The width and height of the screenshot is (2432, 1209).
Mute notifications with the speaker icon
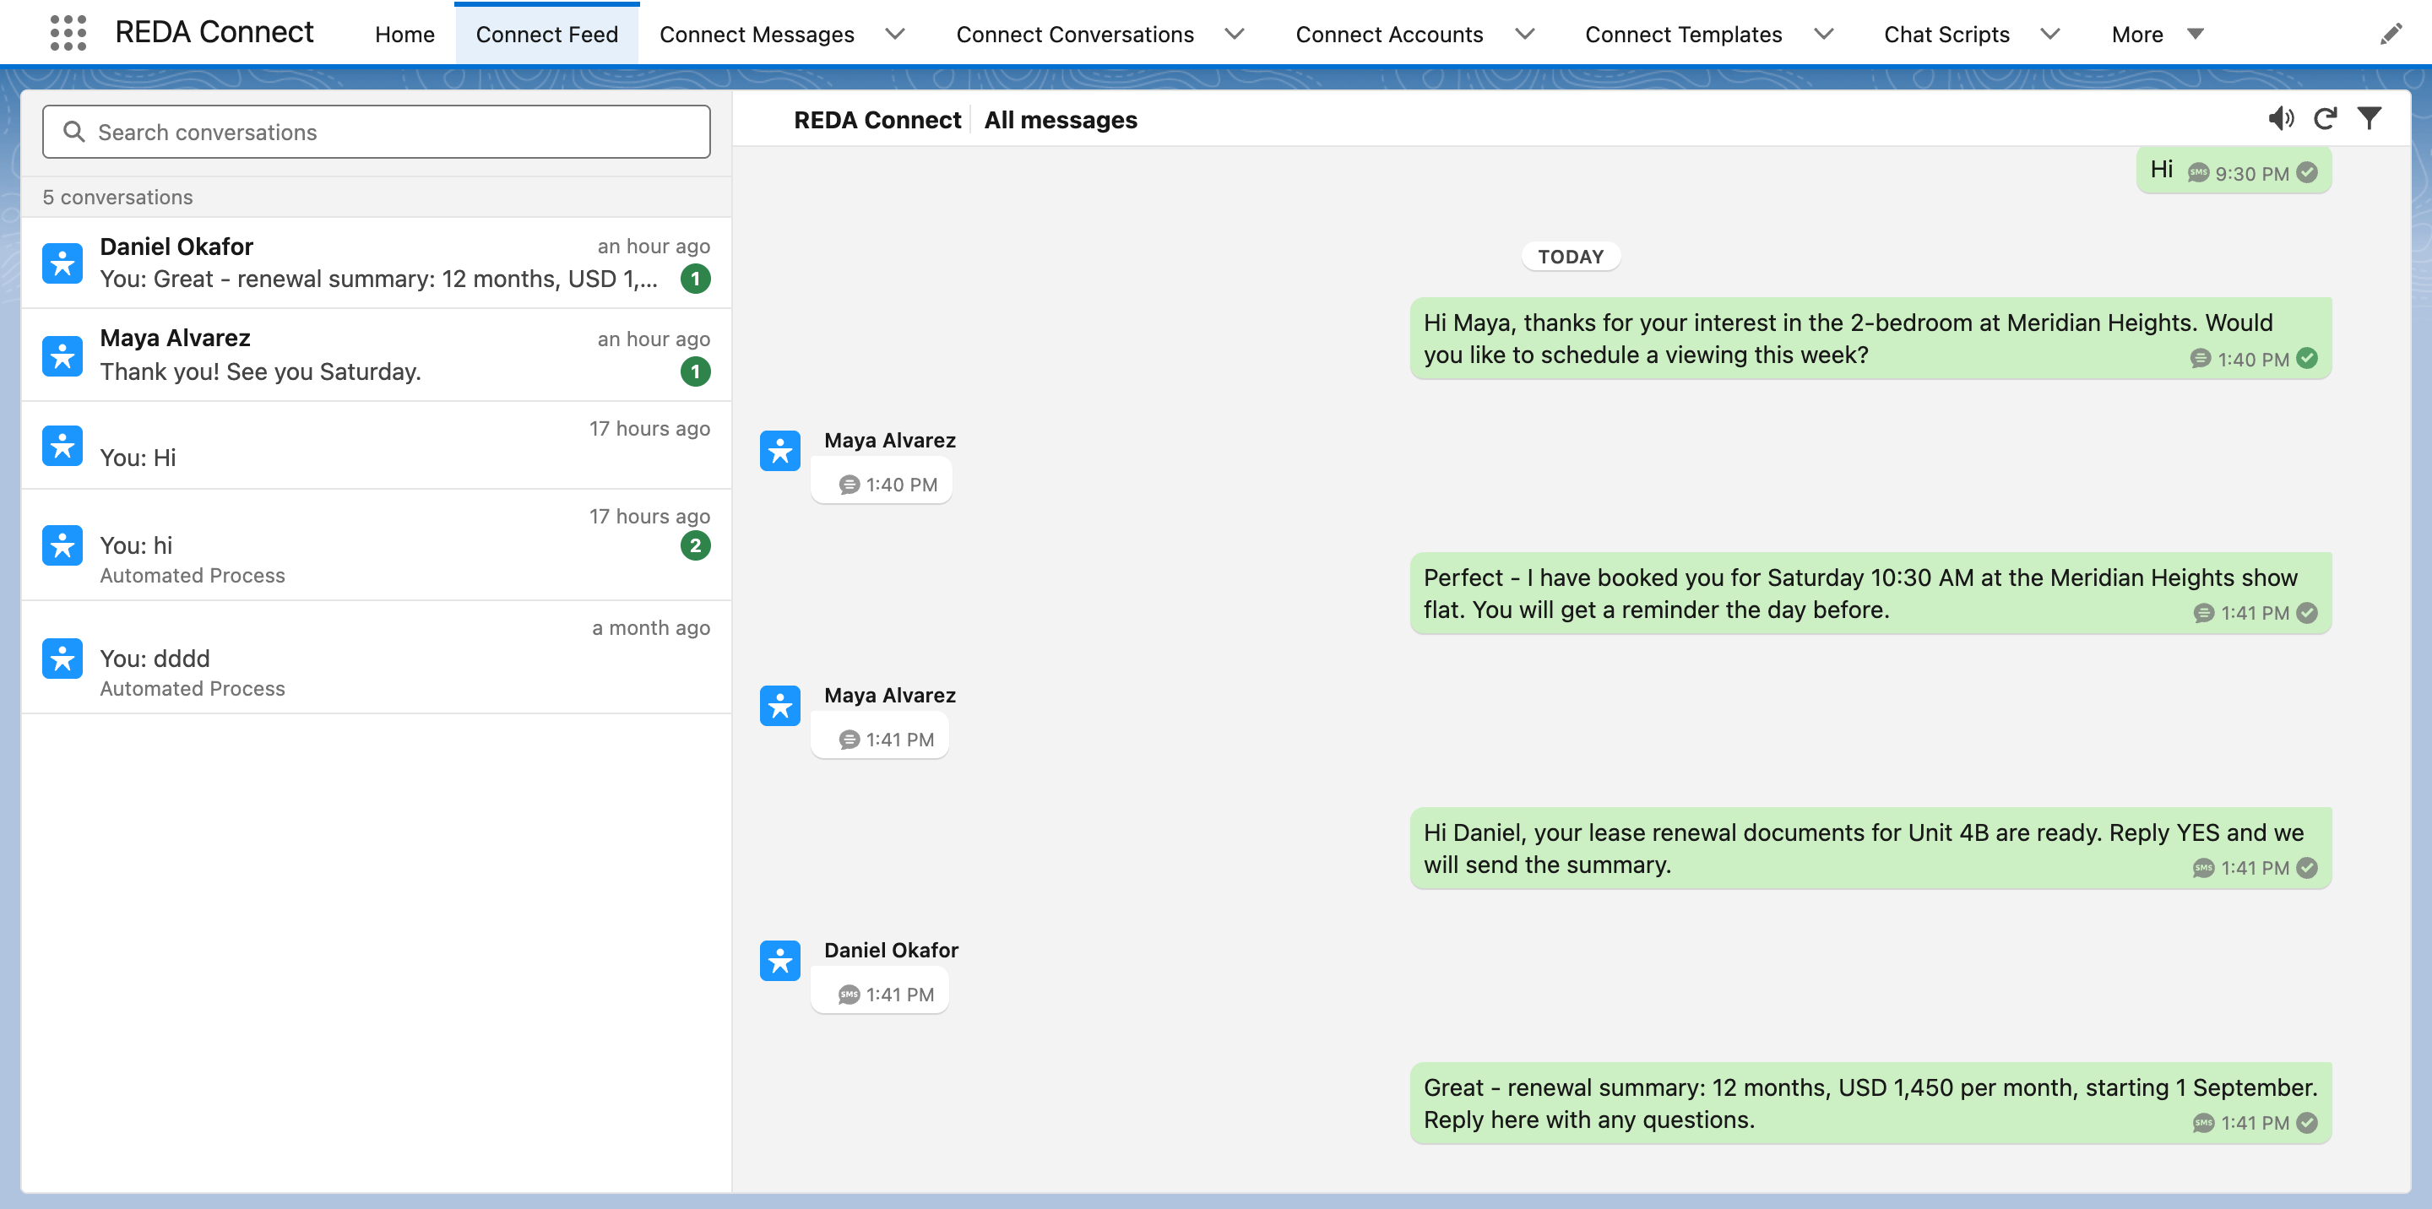[x=2281, y=118]
